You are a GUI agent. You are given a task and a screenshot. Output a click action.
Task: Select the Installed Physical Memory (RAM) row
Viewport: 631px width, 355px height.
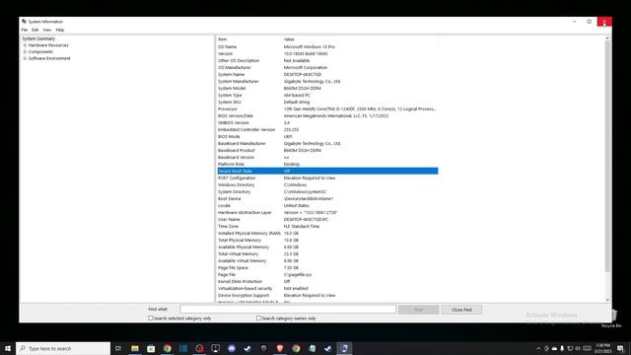(327, 233)
